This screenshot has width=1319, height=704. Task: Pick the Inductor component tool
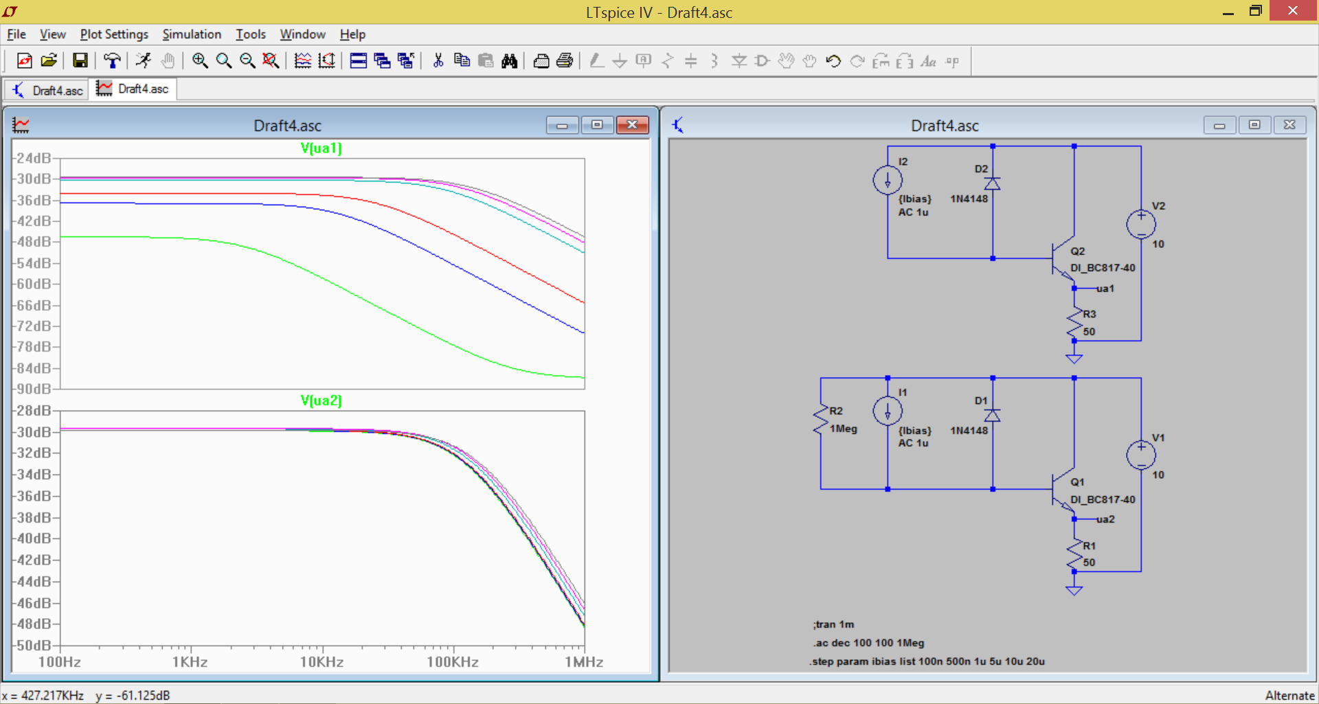pyautogui.click(x=714, y=61)
